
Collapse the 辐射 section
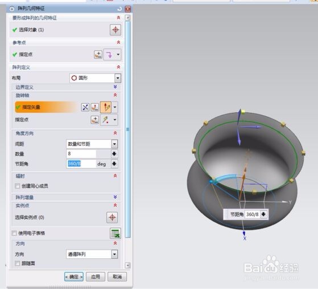pyautogui.click(x=115, y=176)
